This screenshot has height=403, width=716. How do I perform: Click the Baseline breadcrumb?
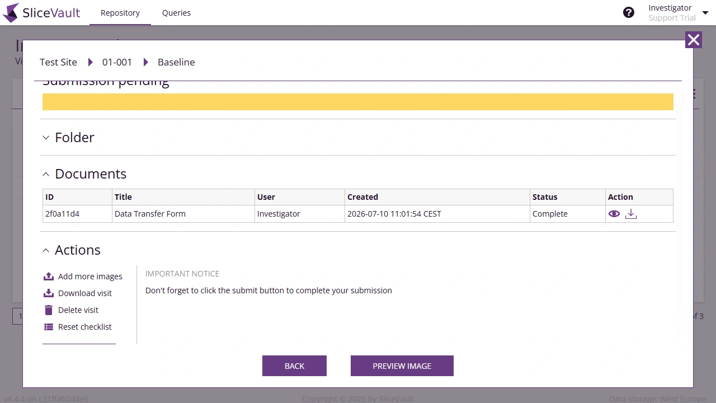coord(176,62)
